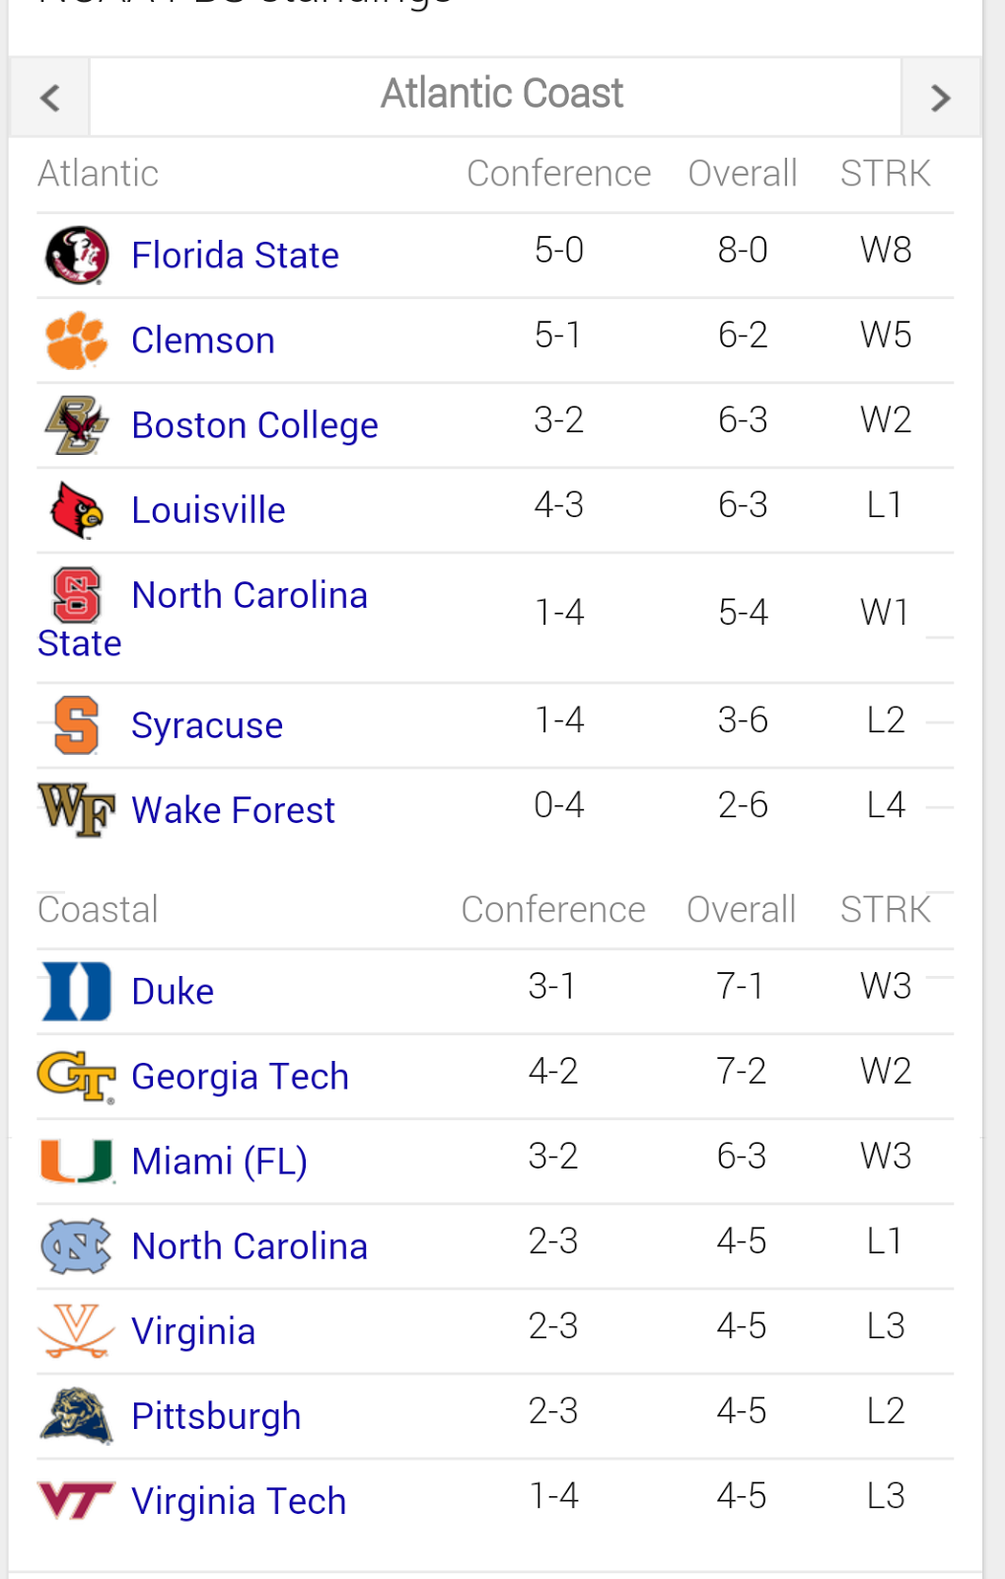Open the Pittsburgh team link
This screenshot has height=1579, width=1005.
(217, 1416)
